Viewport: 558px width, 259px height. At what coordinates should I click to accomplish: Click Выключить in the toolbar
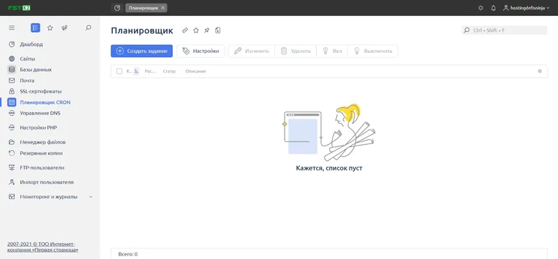pos(372,51)
